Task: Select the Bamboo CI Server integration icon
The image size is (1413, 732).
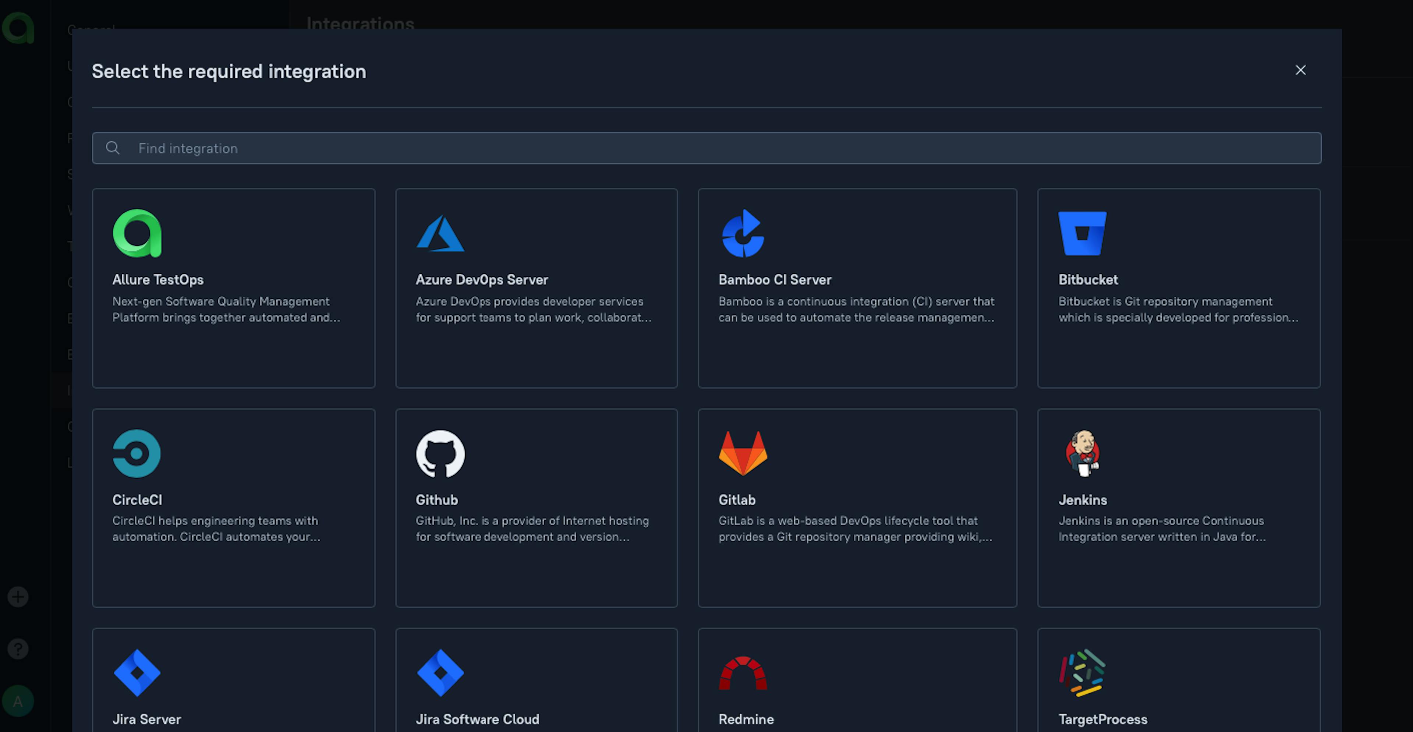Action: click(x=743, y=233)
